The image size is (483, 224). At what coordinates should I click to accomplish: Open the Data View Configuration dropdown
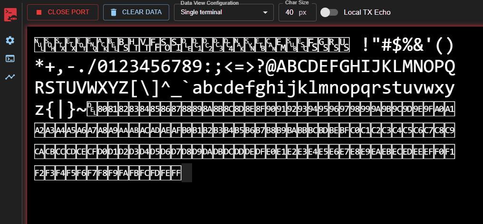point(223,12)
